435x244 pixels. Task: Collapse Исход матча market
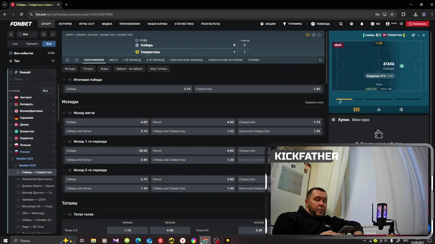[x=64, y=113]
